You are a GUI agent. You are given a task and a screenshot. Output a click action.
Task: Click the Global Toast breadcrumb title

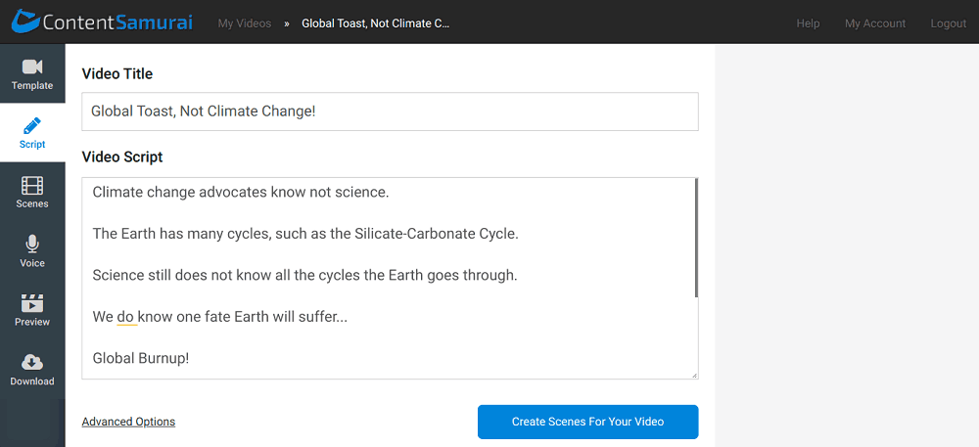point(376,23)
